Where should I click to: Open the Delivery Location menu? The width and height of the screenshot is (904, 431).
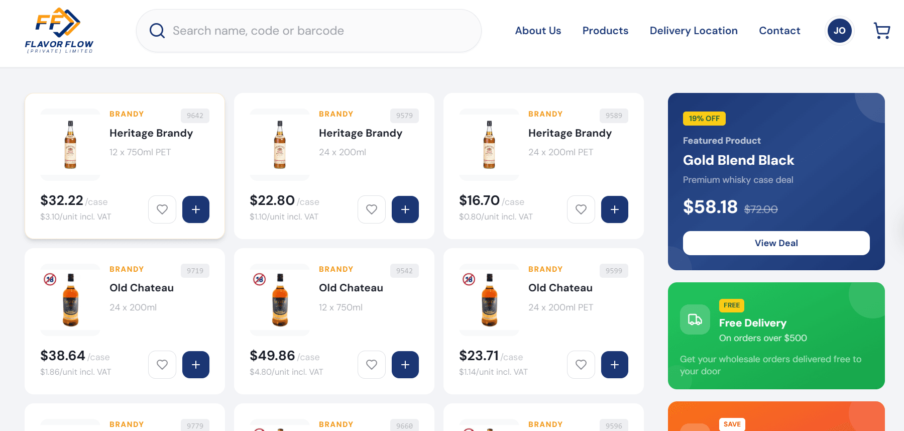(x=694, y=31)
